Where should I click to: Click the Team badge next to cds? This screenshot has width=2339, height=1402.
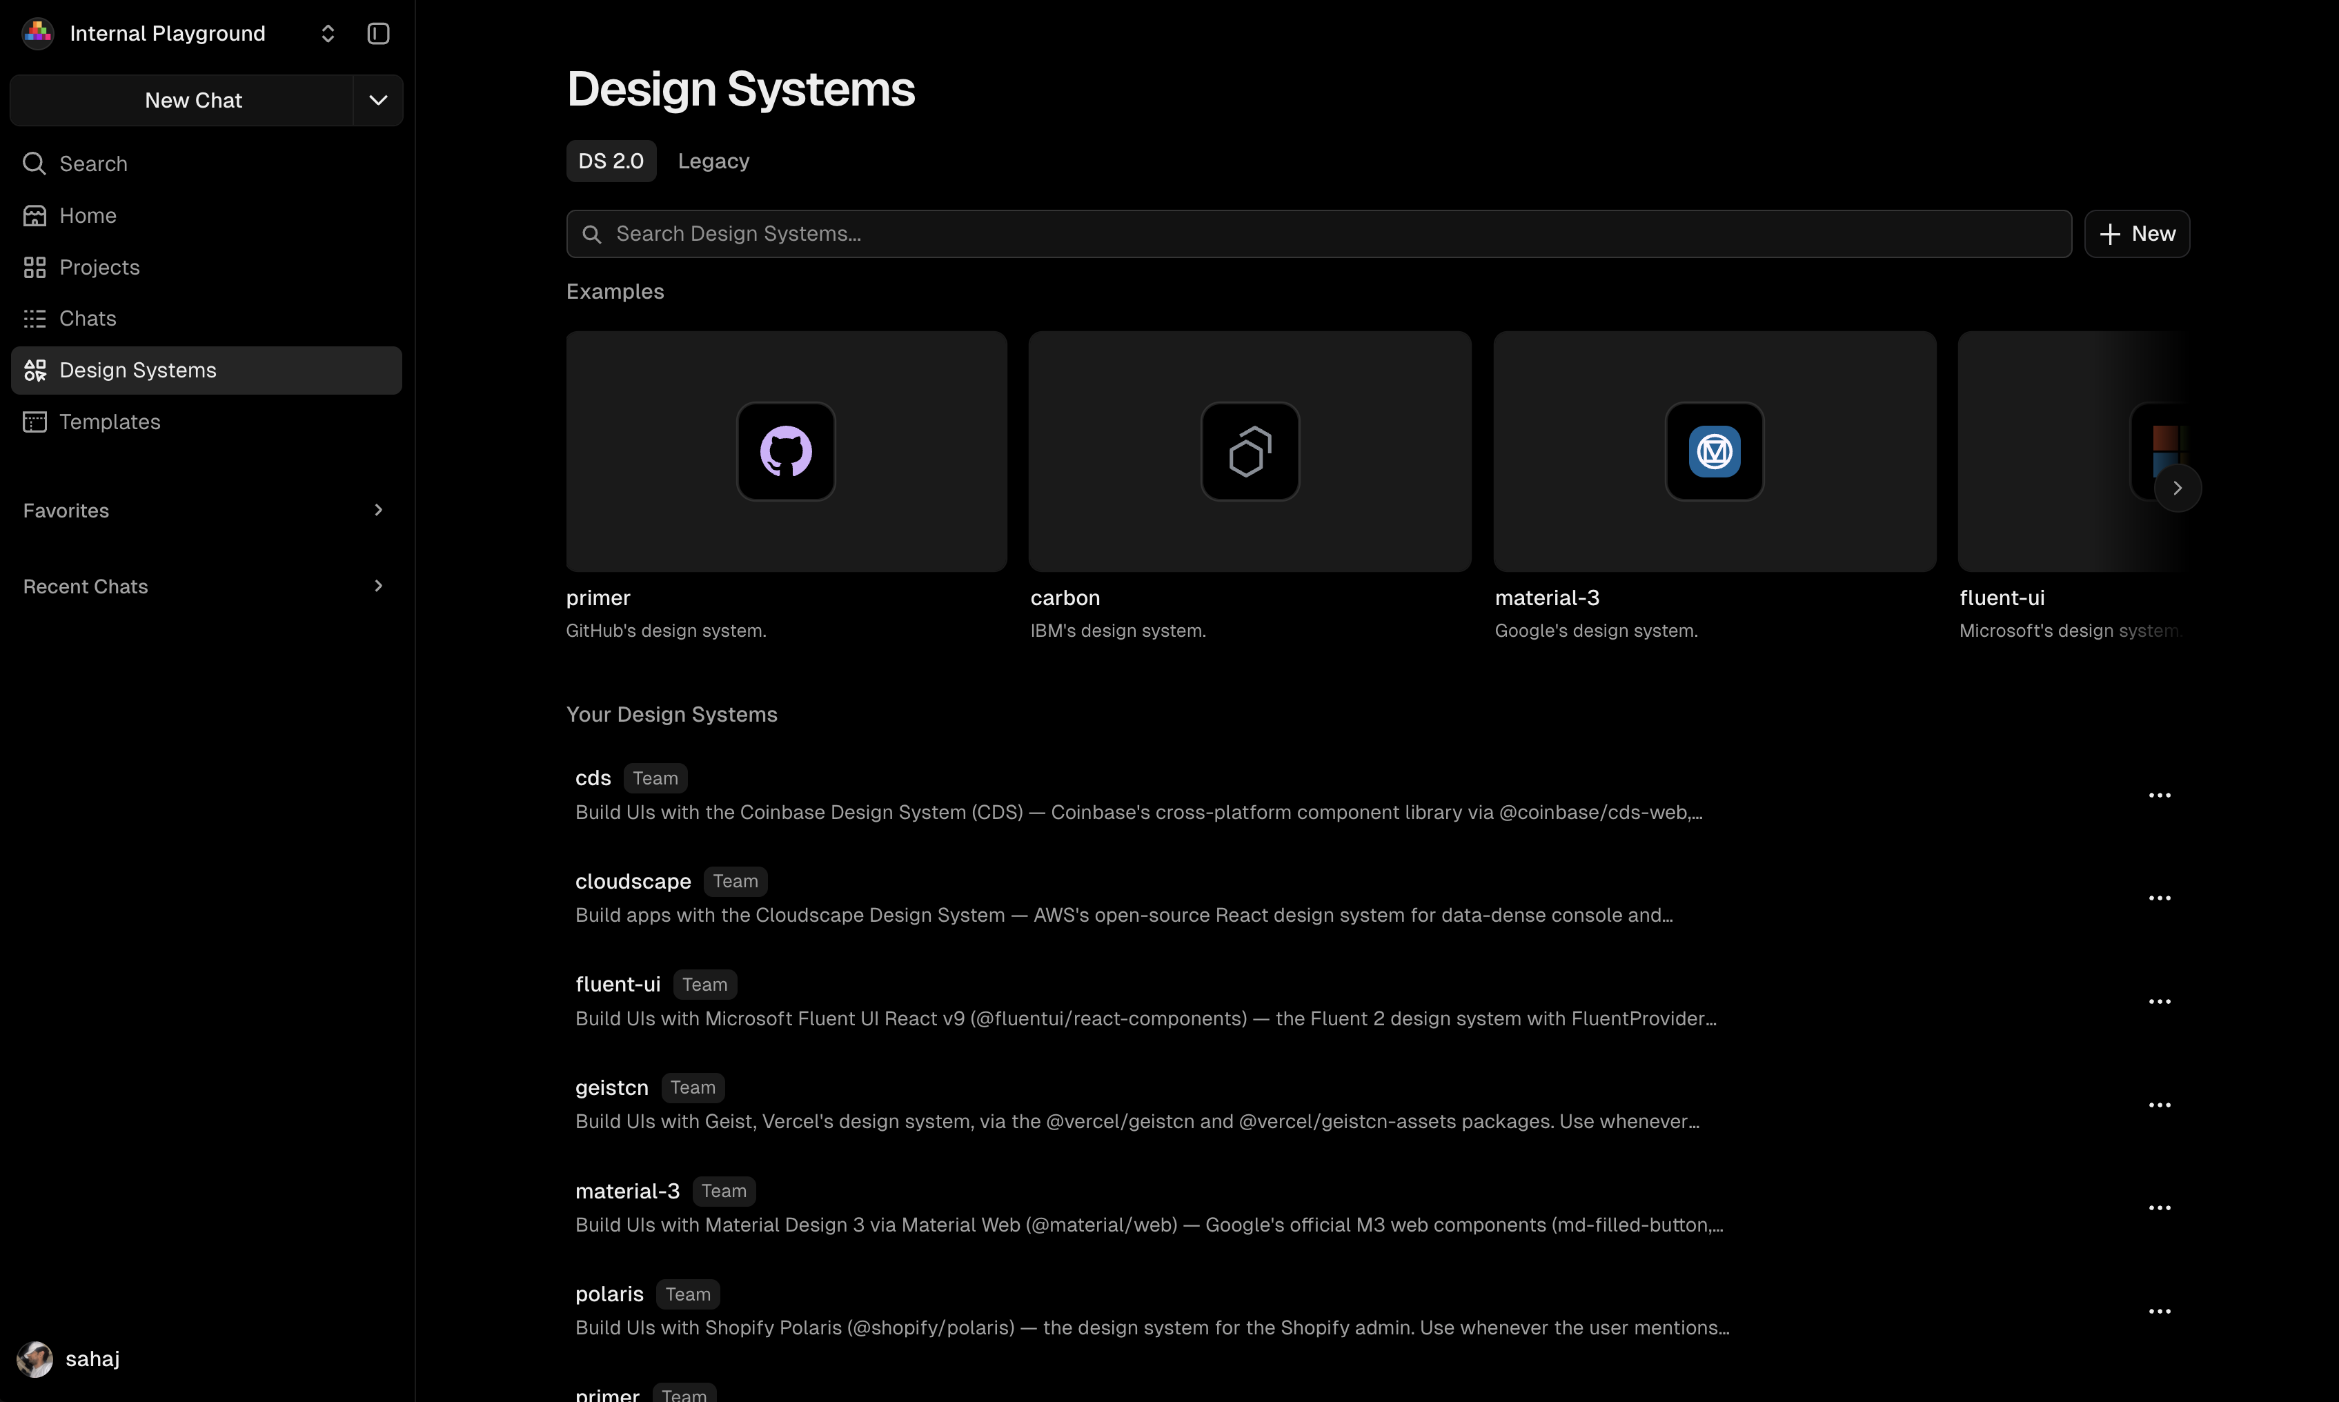[655, 778]
